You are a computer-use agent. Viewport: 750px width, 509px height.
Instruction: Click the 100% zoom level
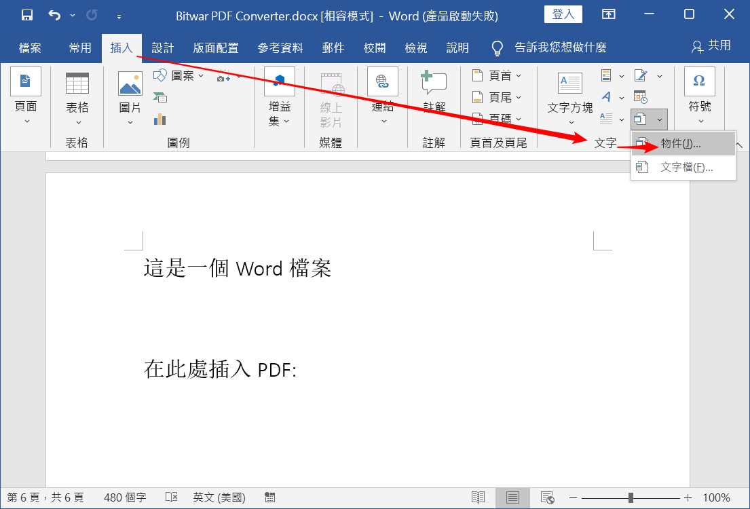click(717, 497)
